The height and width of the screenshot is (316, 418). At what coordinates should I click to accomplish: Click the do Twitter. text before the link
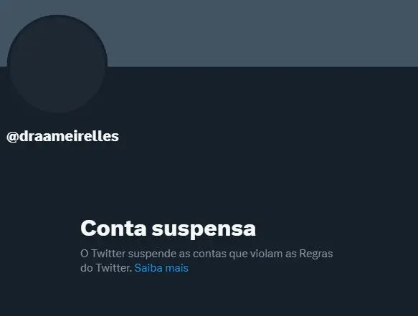[x=106, y=268]
